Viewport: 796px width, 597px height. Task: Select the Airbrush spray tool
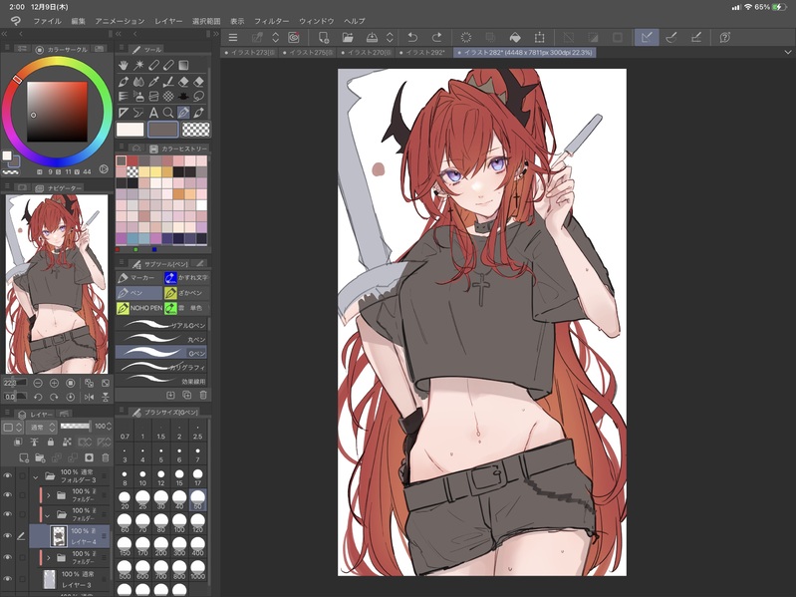click(x=138, y=97)
